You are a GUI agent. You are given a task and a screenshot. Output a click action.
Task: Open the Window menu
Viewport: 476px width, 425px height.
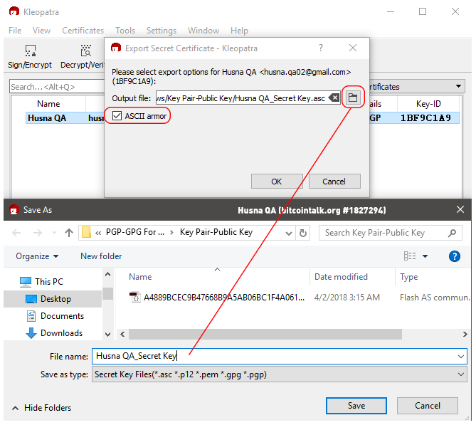pyautogui.click(x=203, y=31)
